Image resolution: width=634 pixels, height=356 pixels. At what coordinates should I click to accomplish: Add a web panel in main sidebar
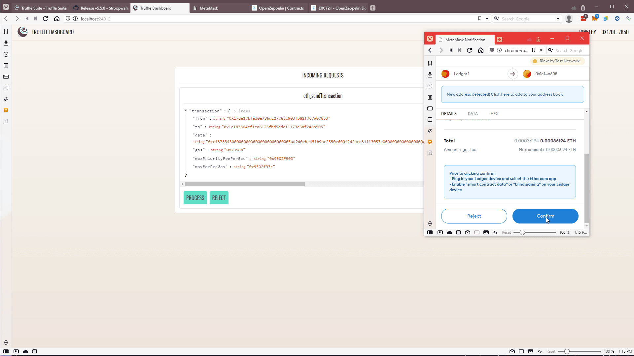(6, 121)
